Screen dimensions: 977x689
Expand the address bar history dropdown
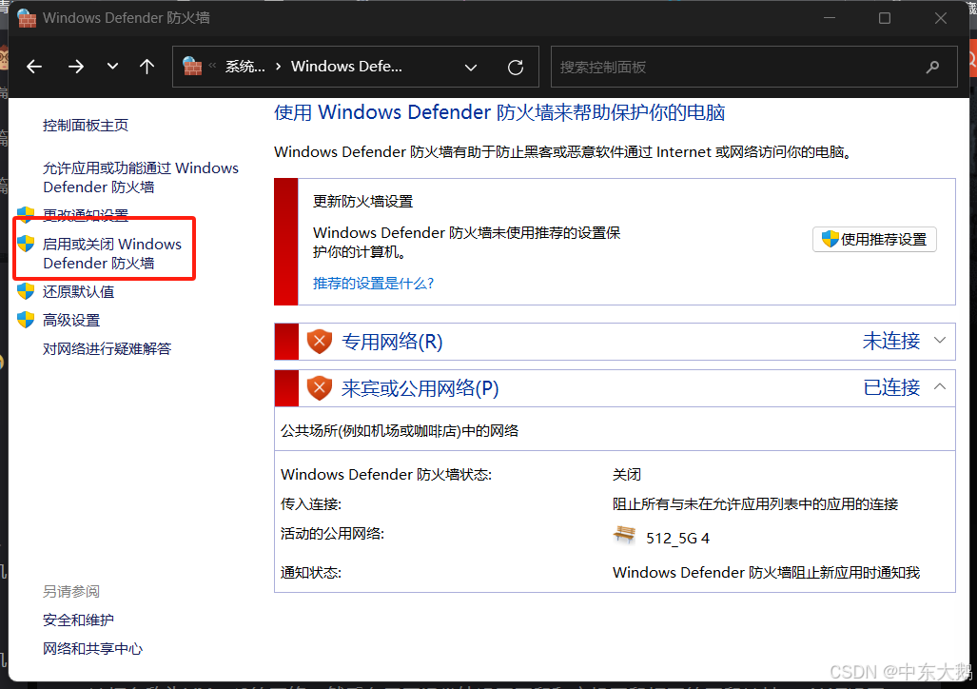[x=471, y=68]
